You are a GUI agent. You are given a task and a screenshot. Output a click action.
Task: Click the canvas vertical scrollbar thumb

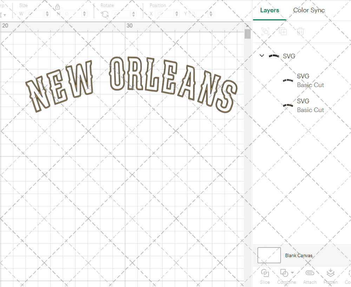pyautogui.click(x=247, y=34)
